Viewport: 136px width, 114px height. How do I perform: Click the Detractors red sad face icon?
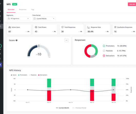(x=104, y=56)
